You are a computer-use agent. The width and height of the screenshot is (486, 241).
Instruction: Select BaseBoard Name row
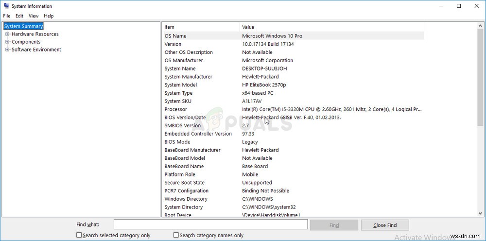(x=293, y=166)
